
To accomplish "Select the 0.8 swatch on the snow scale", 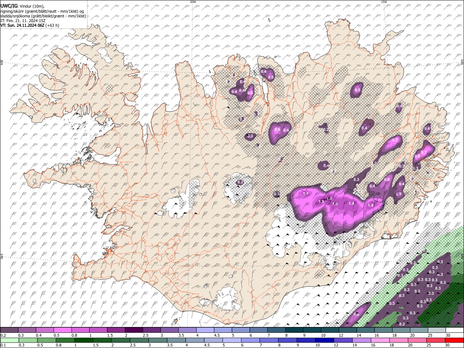I will point(80,330).
